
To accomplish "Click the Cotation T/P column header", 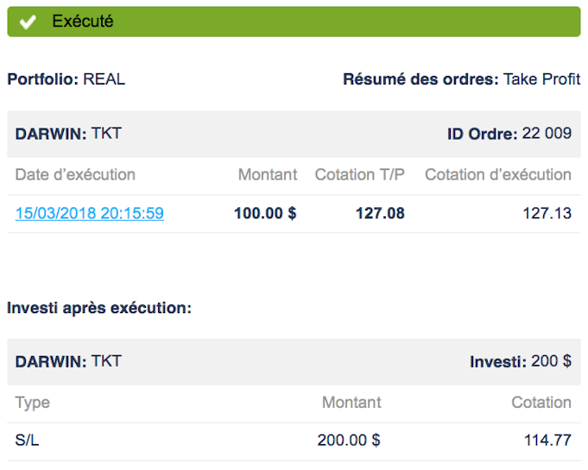I will pos(360,175).
